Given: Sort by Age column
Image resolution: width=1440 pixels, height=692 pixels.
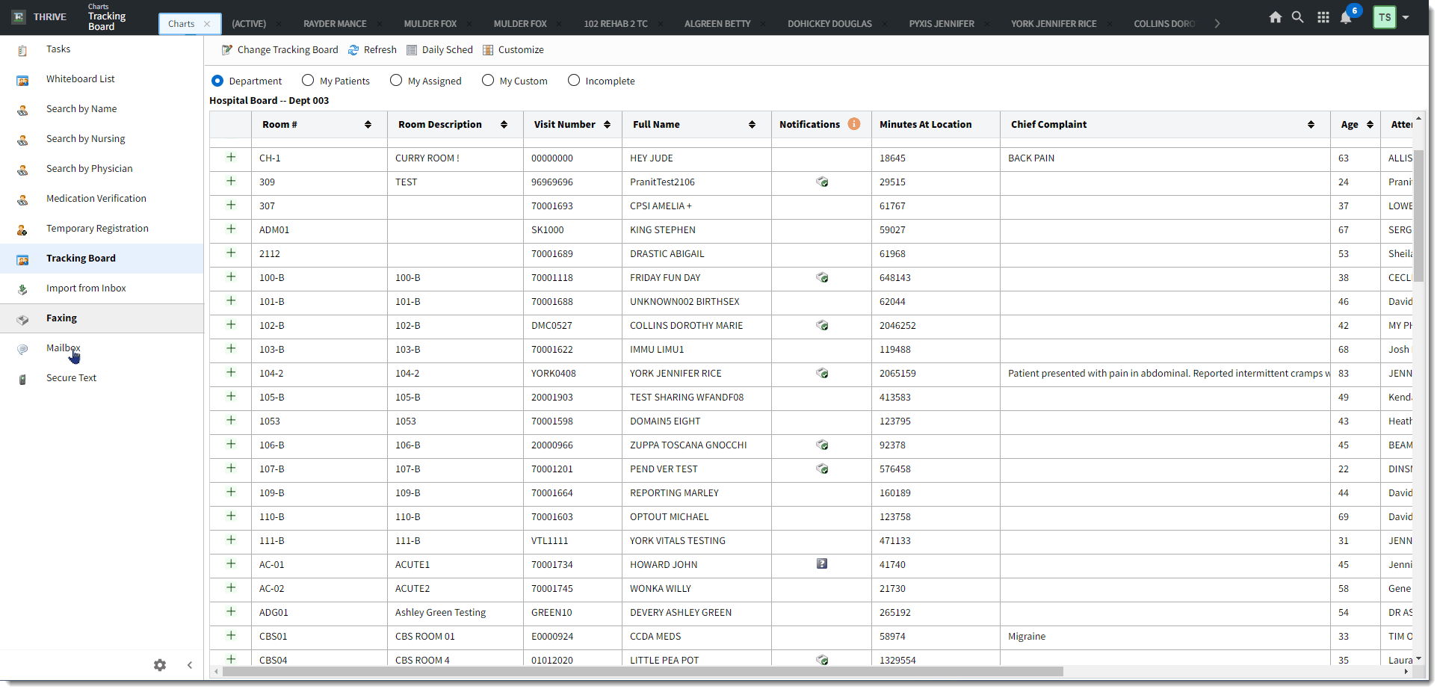Looking at the screenshot, I should coord(1370,125).
